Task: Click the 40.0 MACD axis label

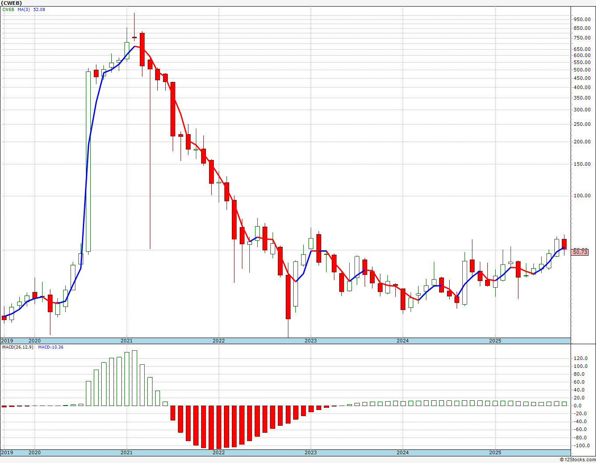Action: click(579, 390)
